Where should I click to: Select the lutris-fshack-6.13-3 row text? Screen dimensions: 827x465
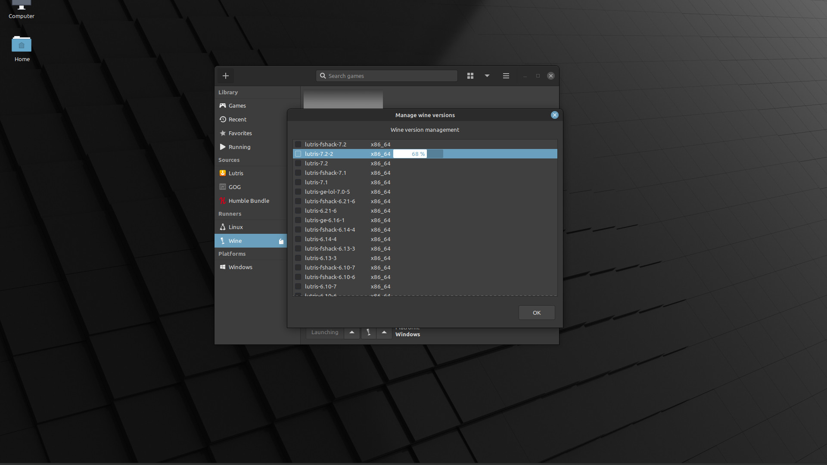[x=330, y=248]
